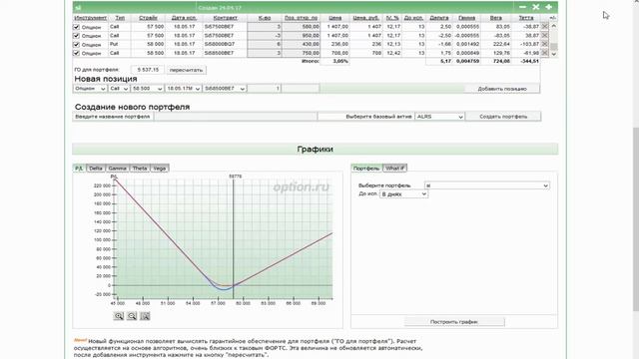Image resolution: width=639 pixels, height=359 pixels.
Task: Delete the Put 58 000 option row
Action: [544, 44]
